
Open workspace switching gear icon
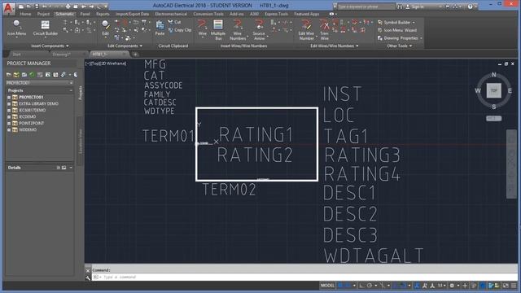pyautogui.click(x=452, y=286)
